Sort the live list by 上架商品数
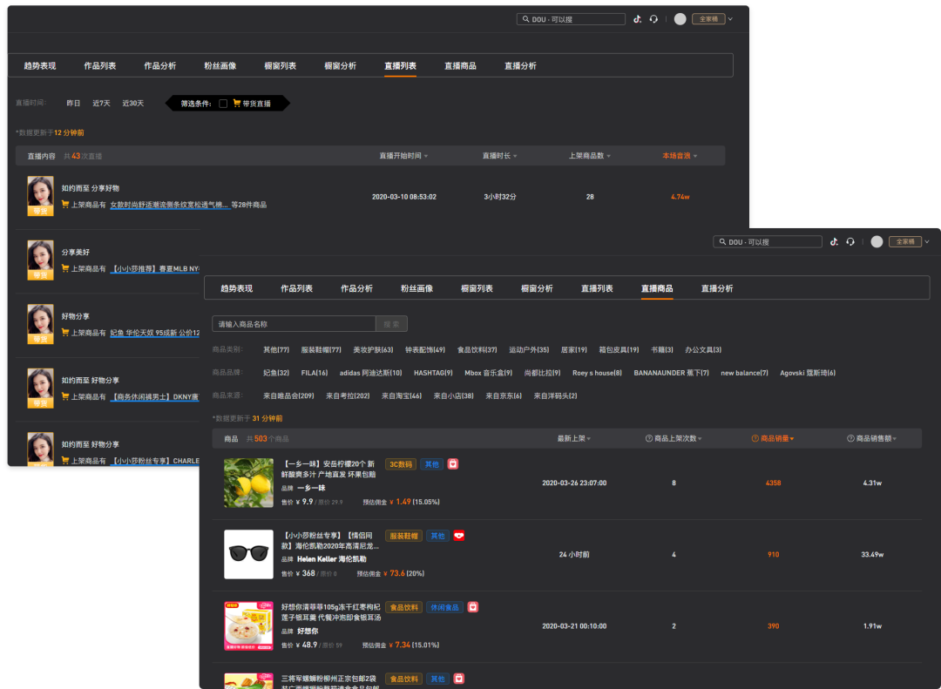The width and height of the screenshot is (941, 689). tap(589, 156)
